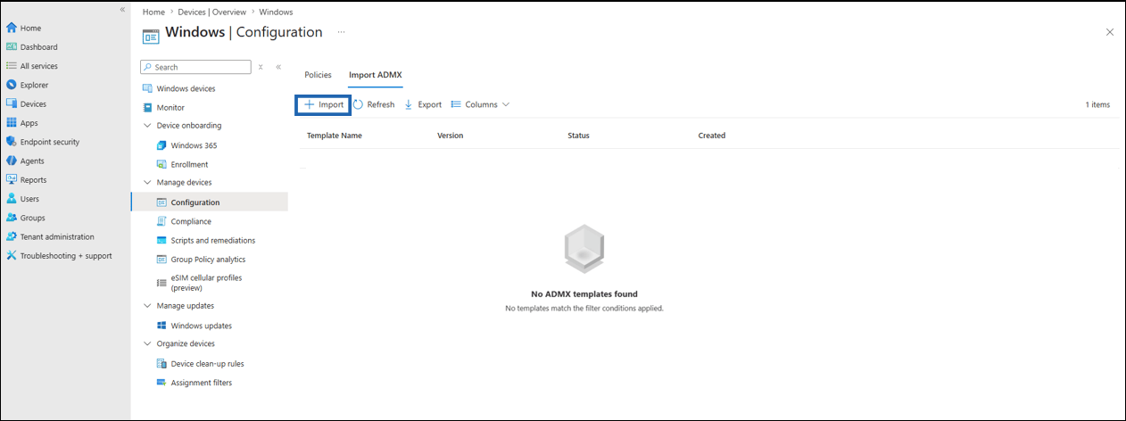1126x421 pixels.
Task: Switch to the Policies tab
Action: 318,75
